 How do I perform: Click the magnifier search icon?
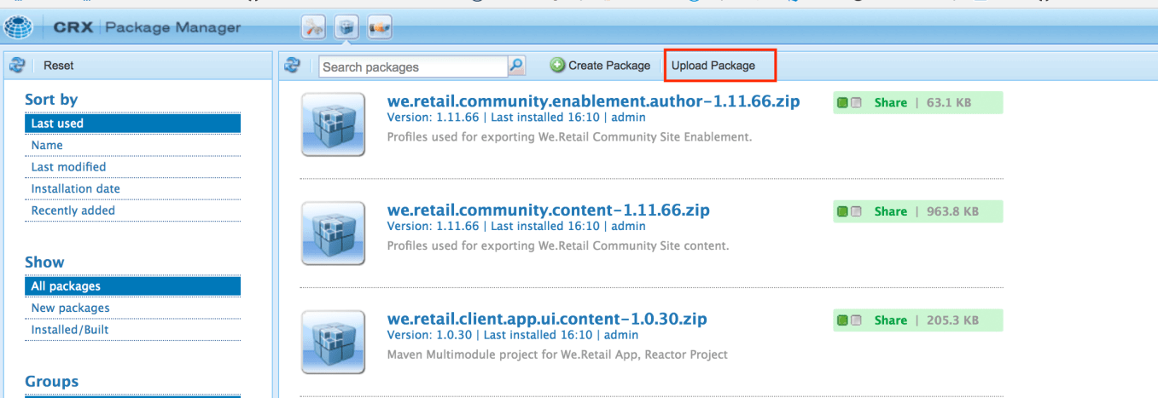516,66
